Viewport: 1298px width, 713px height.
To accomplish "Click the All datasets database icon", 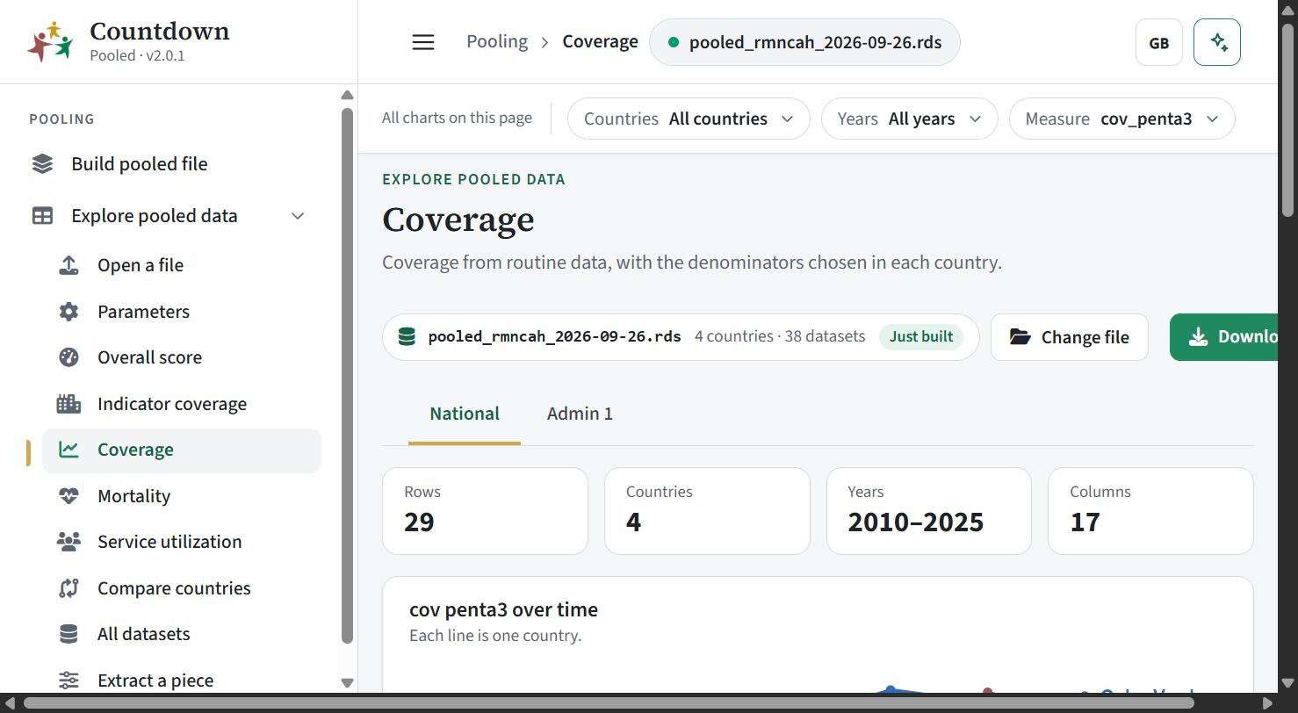I will pyautogui.click(x=69, y=634).
